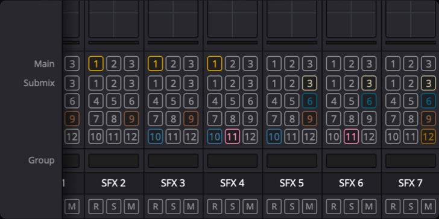Solo the SFX 3 track
439x219 pixels.
[173, 206]
